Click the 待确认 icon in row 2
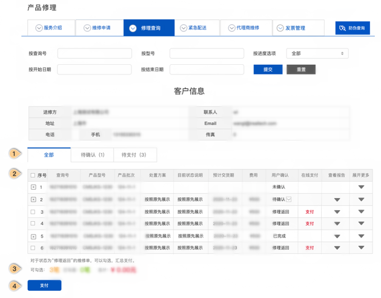This screenshot has height=298, width=381. (289, 199)
